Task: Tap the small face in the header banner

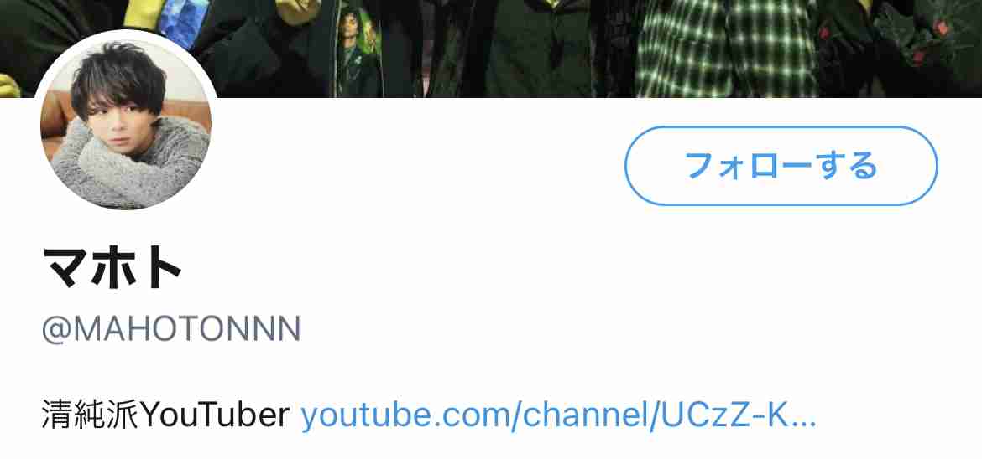Action: 350,29
